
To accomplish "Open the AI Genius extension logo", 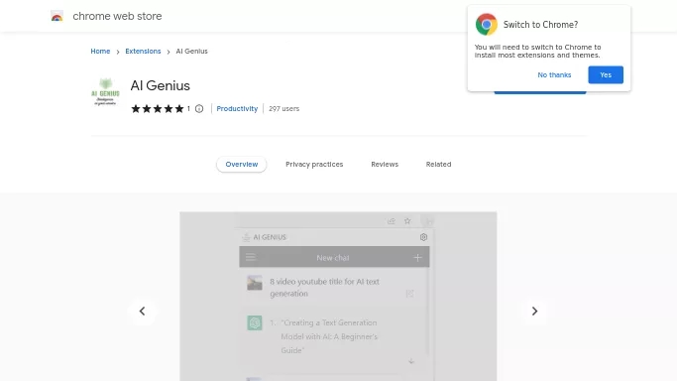I will 105,91.
